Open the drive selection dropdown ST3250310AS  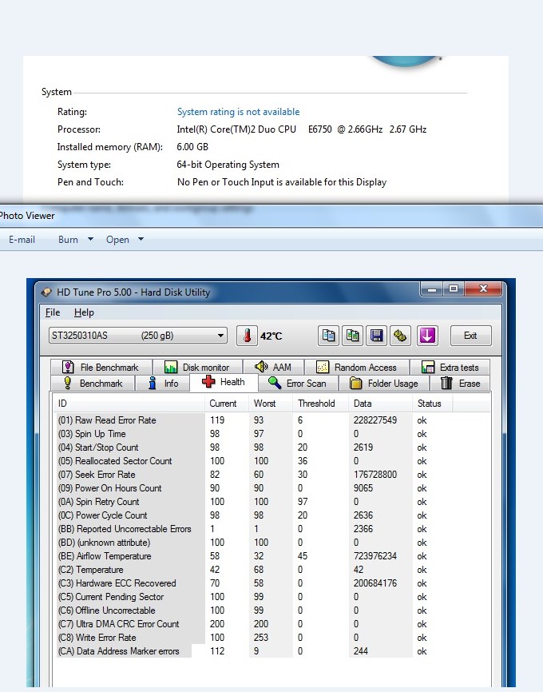coord(137,336)
